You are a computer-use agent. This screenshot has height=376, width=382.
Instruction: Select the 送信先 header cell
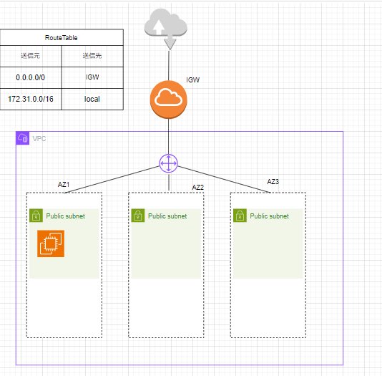coord(92,56)
